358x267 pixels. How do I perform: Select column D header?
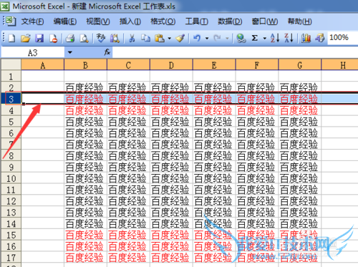tap(171, 64)
